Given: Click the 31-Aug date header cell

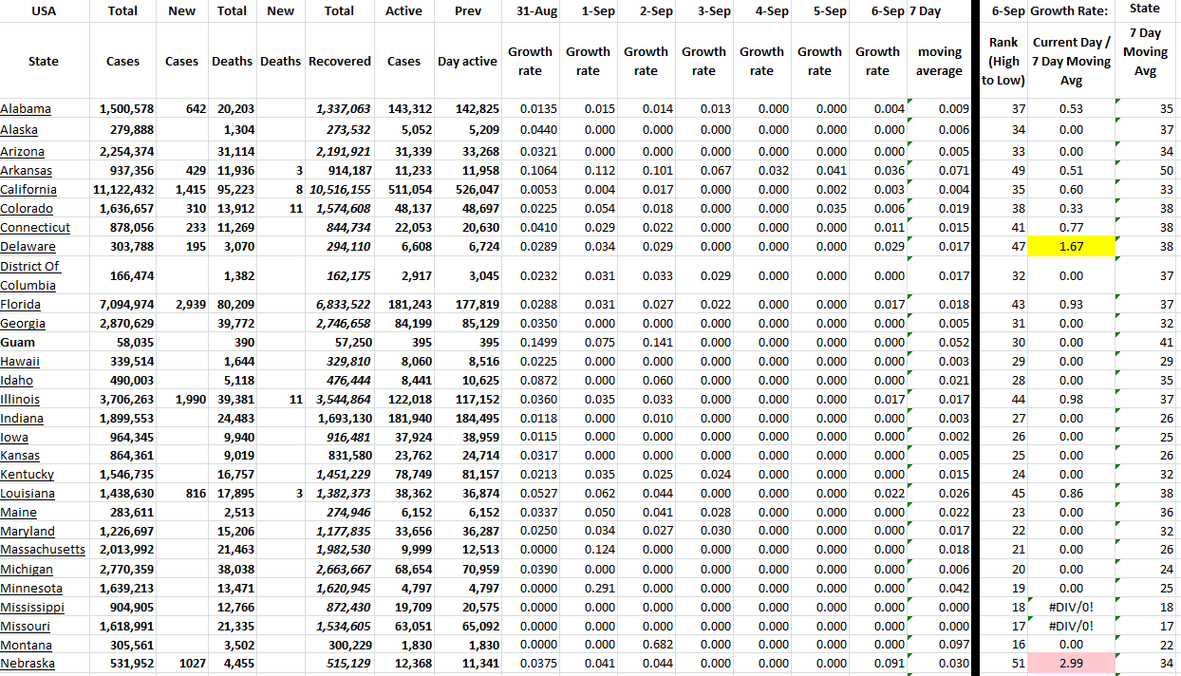Looking at the screenshot, I should coord(530,11).
